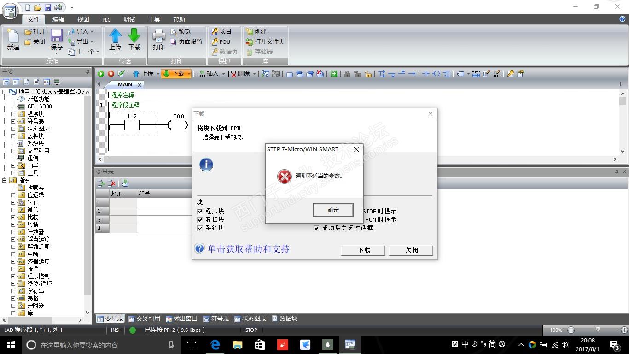Click the 保存 (Save) floppy disk icon
Screen dimensions: 629x354
[57, 36]
